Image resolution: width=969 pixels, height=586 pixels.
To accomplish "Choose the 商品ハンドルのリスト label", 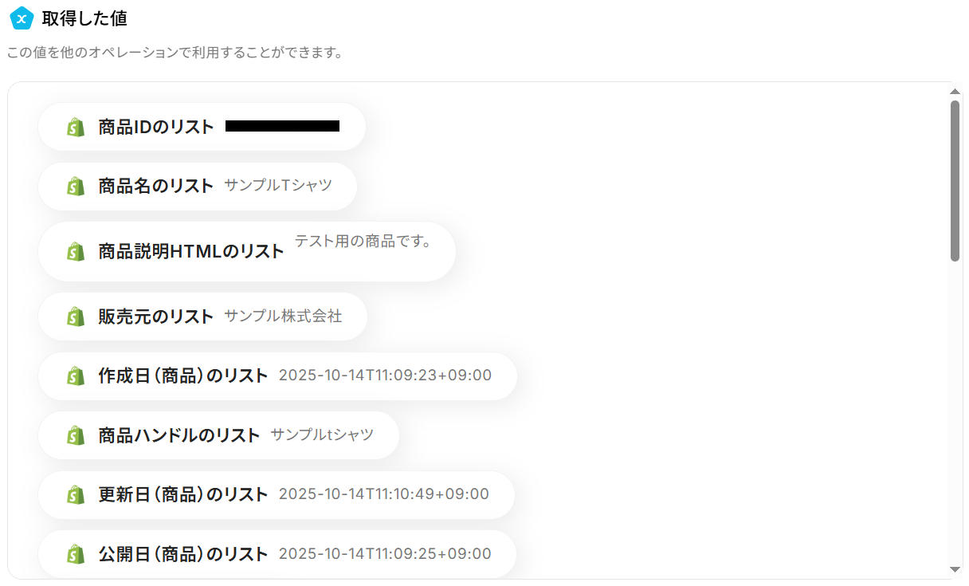I will pyautogui.click(x=179, y=435).
